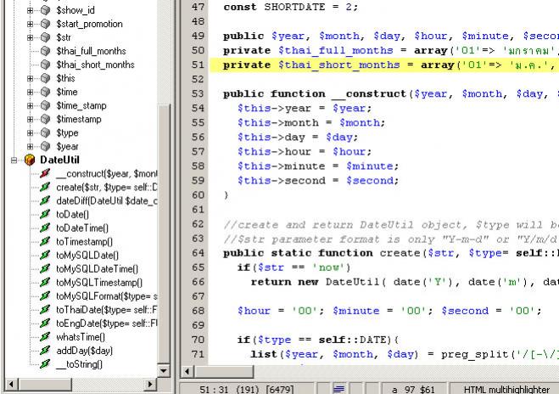Select the $timestamp variable in tree
This screenshot has width=559, height=394.
79,119
